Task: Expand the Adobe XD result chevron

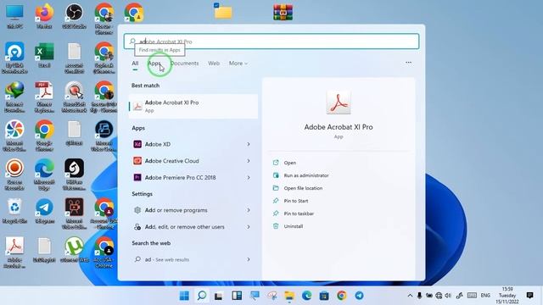Action: point(249,144)
